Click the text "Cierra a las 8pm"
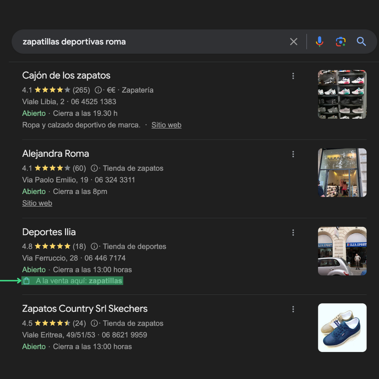 (80, 192)
